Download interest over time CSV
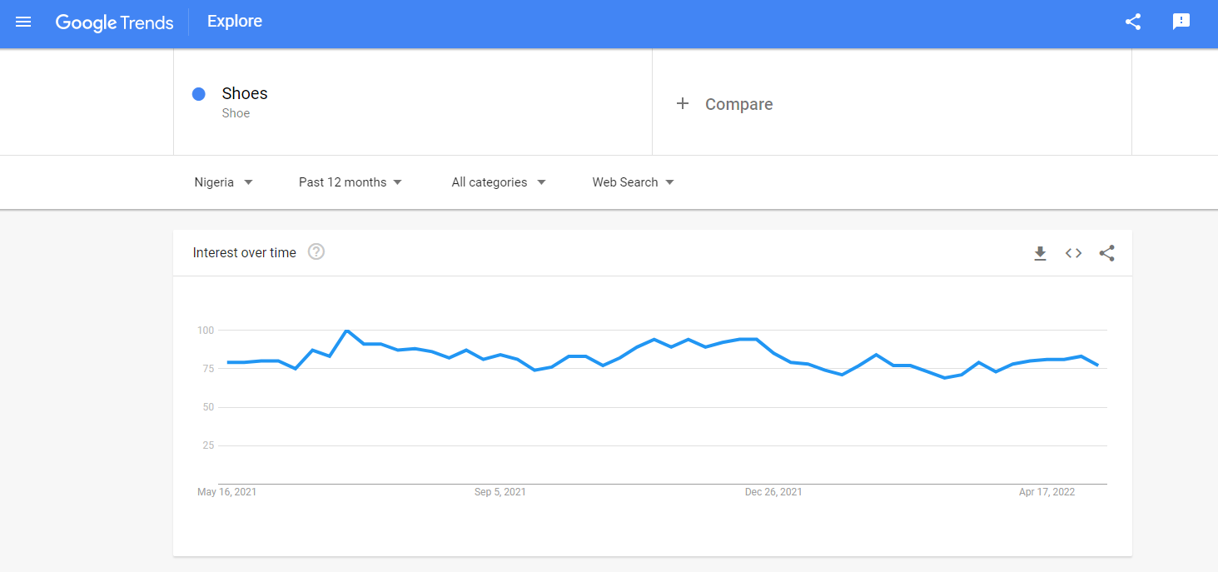1218x572 pixels. click(1040, 253)
